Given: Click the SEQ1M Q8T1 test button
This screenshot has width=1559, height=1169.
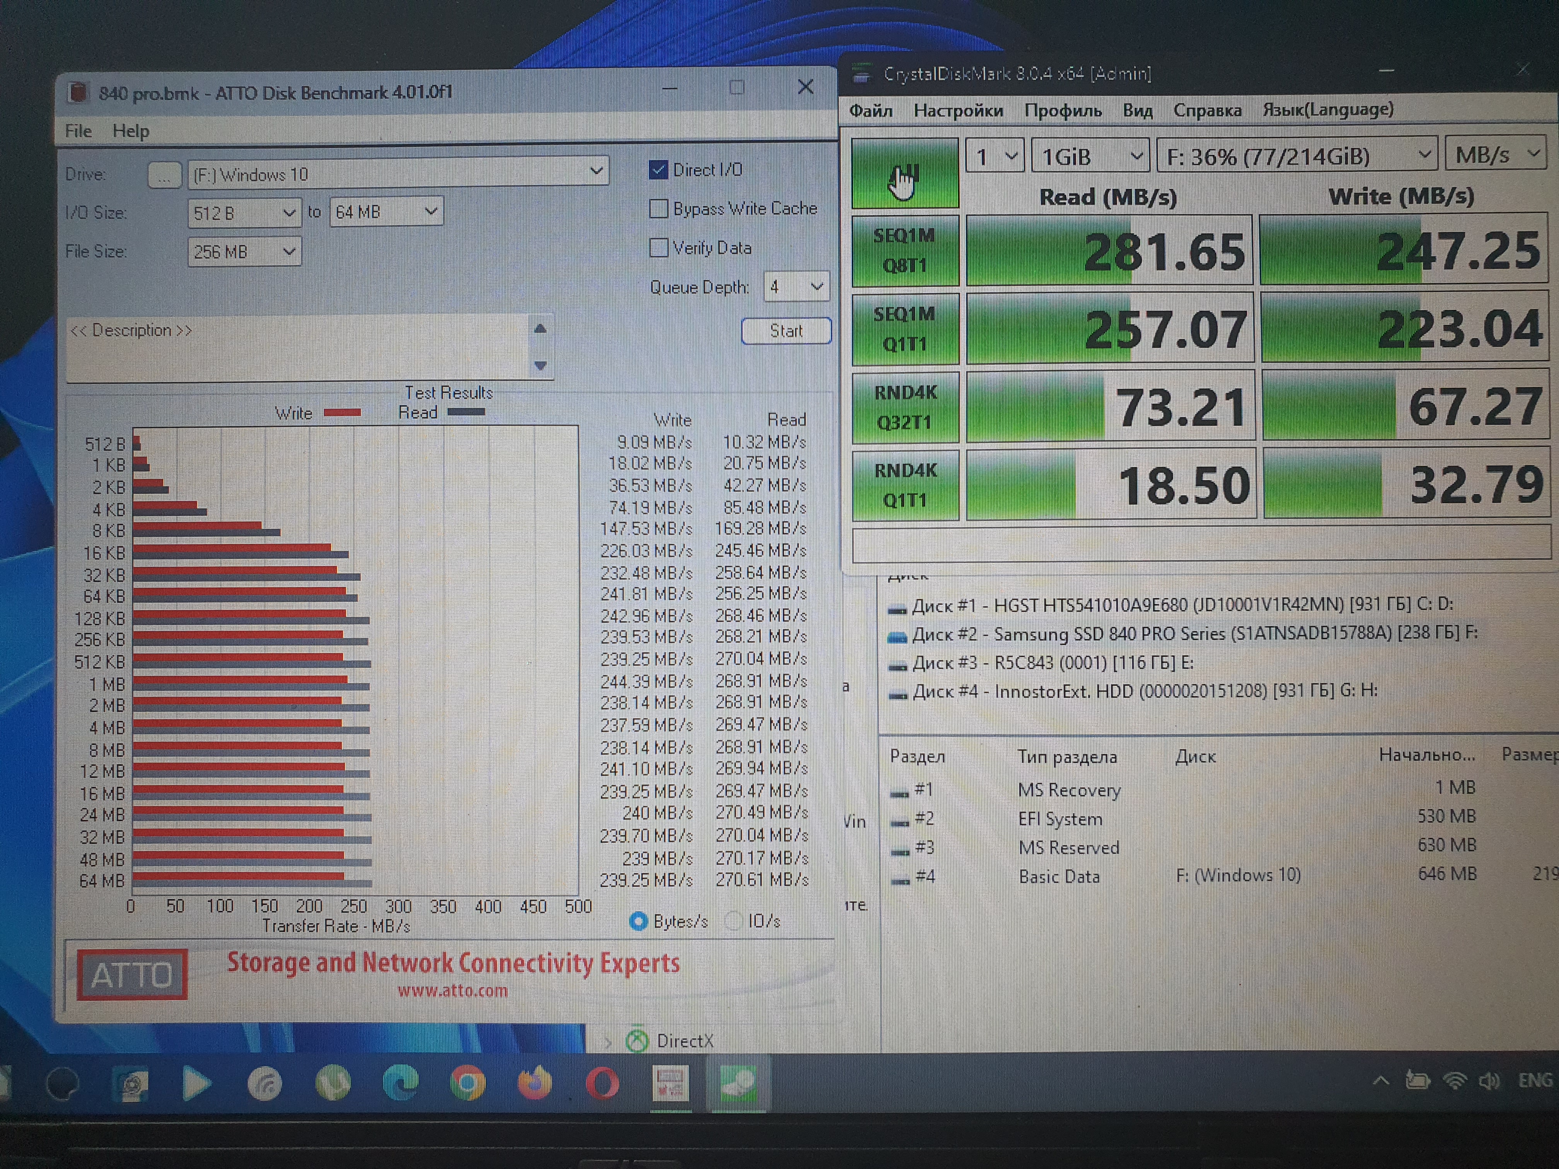Looking at the screenshot, I should point(905,251).
